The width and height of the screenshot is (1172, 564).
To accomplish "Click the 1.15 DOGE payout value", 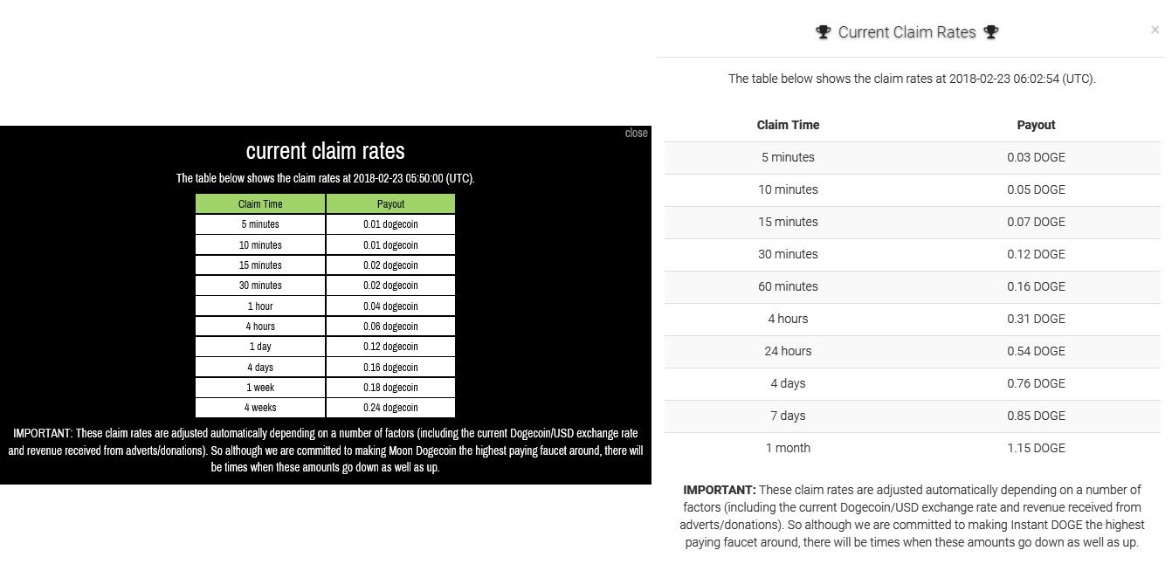I will 1036,448.
